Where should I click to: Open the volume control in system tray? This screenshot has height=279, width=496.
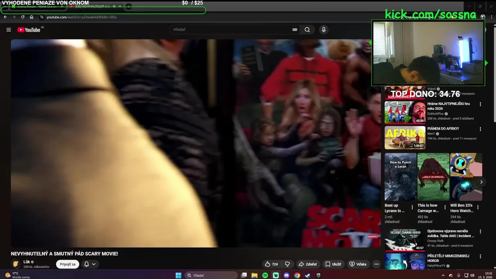point(472,276)
